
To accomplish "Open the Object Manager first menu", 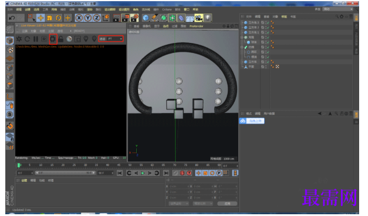I will pos(248,16).
